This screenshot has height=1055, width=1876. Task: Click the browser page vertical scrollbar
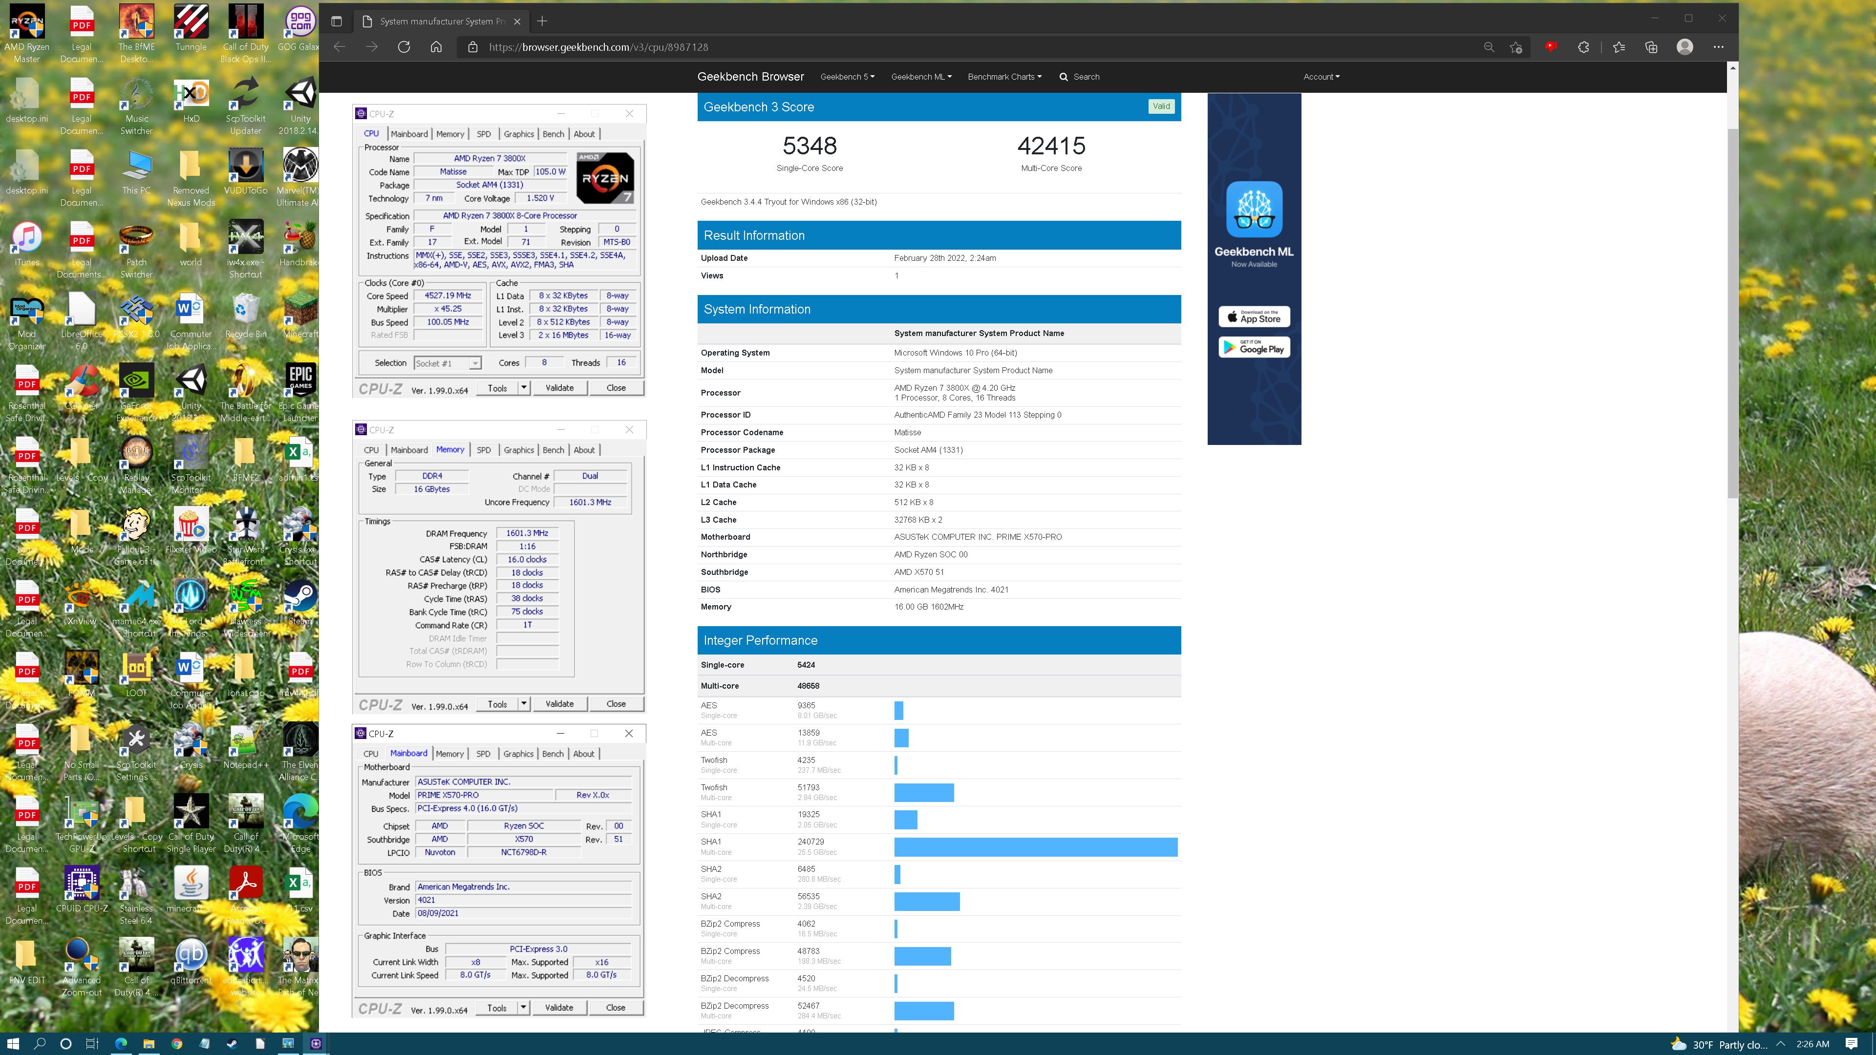[x=1732, y=313]
